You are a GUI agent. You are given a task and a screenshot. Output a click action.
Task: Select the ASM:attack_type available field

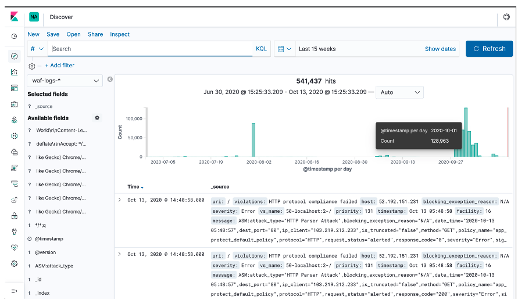[x=54, y=266]
